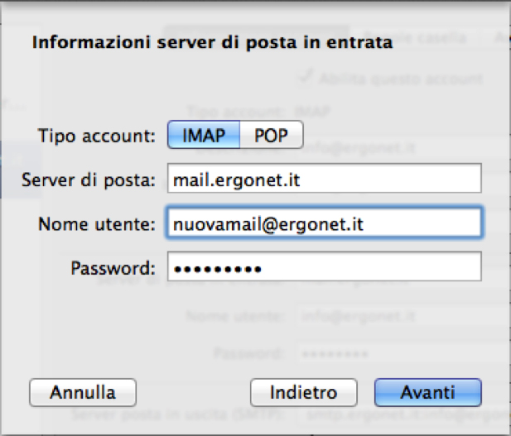Focus the Nome utente text field

click(x=324, y=223)
